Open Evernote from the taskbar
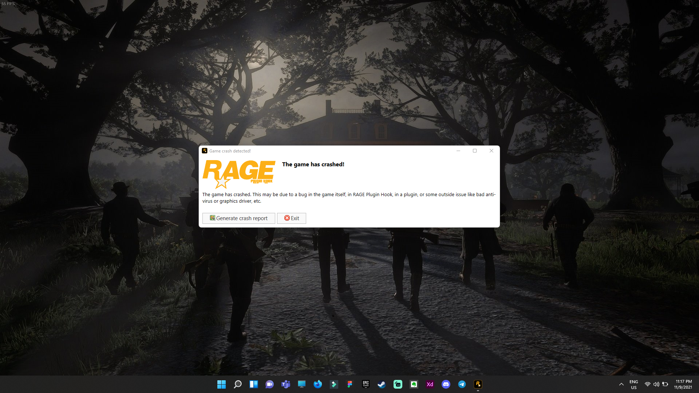The width and height of the screenshot is (699, 393). tap(414, 384)
